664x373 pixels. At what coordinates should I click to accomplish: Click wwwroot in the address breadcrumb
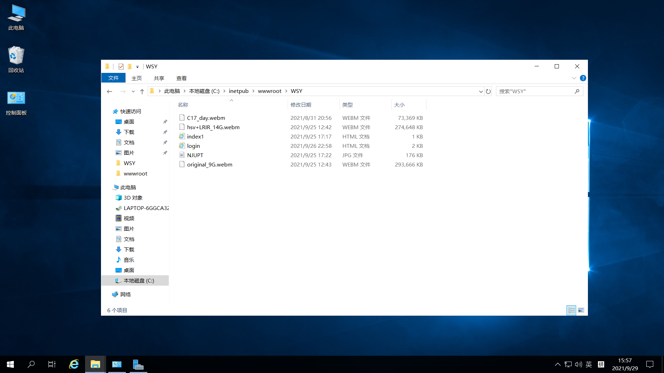point(270,91)
